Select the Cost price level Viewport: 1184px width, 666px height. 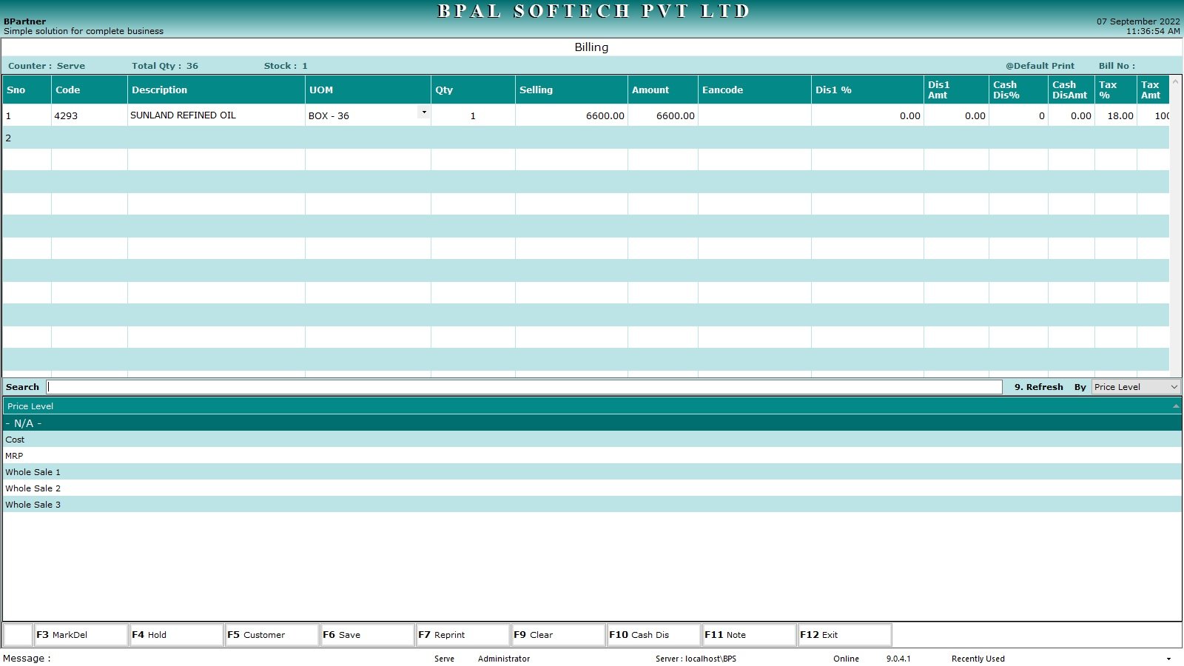(16, 440)
